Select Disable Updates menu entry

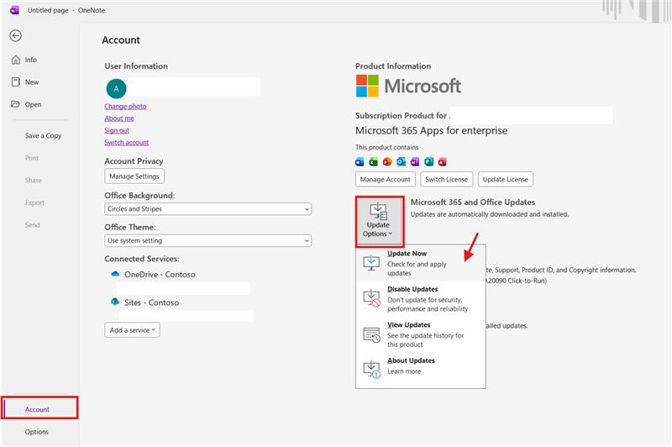pos(421,299)
